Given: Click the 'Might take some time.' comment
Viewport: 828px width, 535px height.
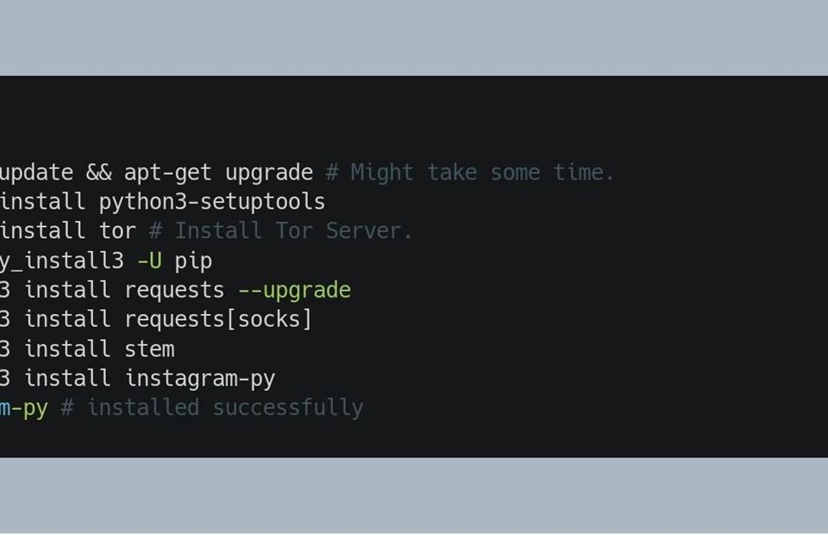Looking at the screenshot, I should [470, 173].
